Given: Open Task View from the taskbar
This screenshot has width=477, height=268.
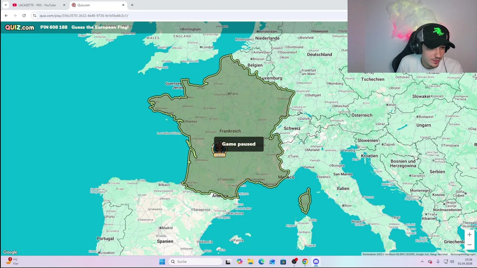Looking at the screenshot, I should 228,262.
